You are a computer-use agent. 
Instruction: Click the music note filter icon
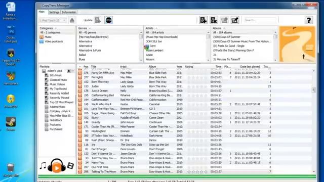click(x=43, y=166)
